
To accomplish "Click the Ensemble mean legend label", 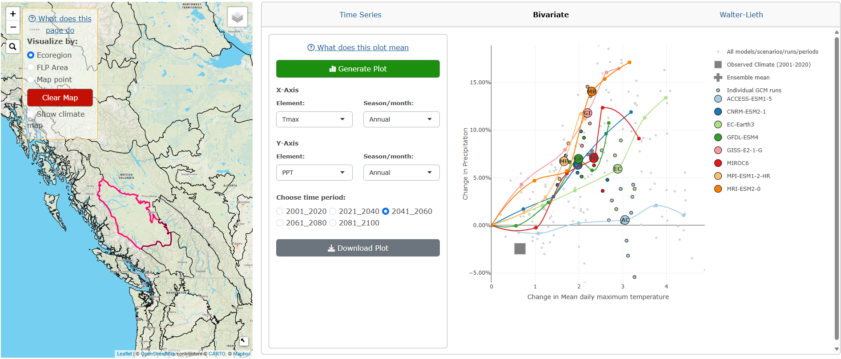I will [x=748, y=78].
